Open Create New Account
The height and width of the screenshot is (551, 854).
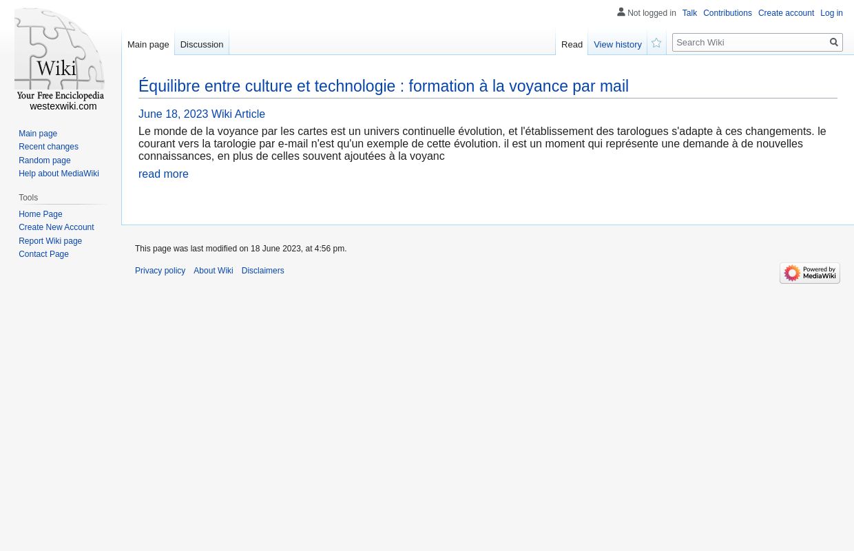pos(56,227)
